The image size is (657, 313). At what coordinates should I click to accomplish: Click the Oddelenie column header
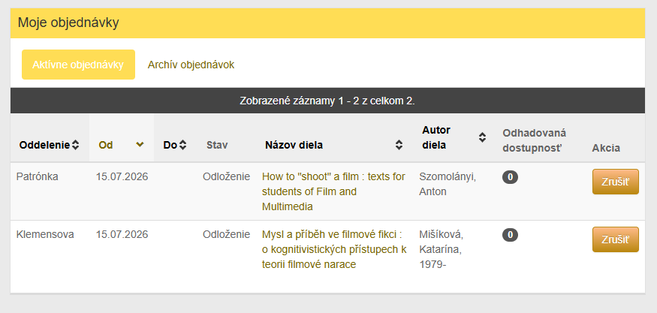coord(44,146)
